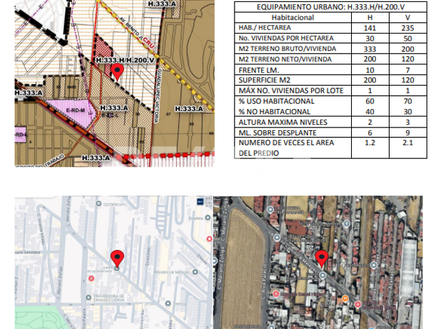Click the red location pin on the street map
This screenshot has height=329, width=439.
(117, 258)
